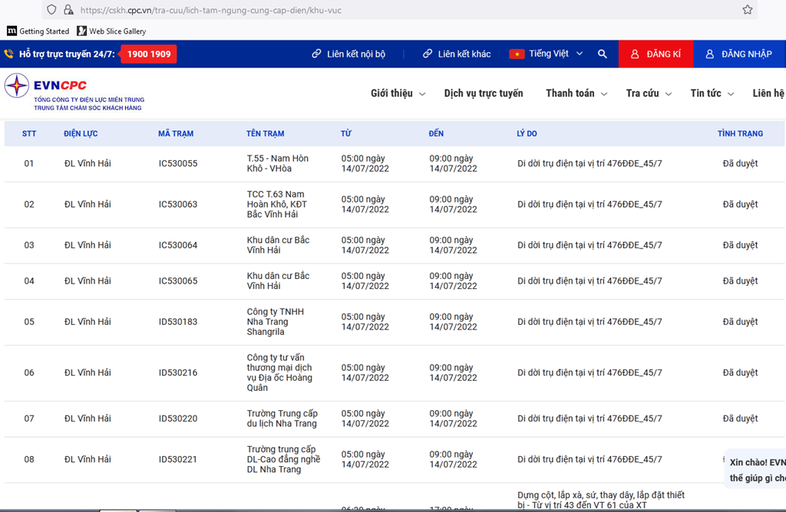
Task: Open the Tin tức menu
Action: click(x=712, y=94)
